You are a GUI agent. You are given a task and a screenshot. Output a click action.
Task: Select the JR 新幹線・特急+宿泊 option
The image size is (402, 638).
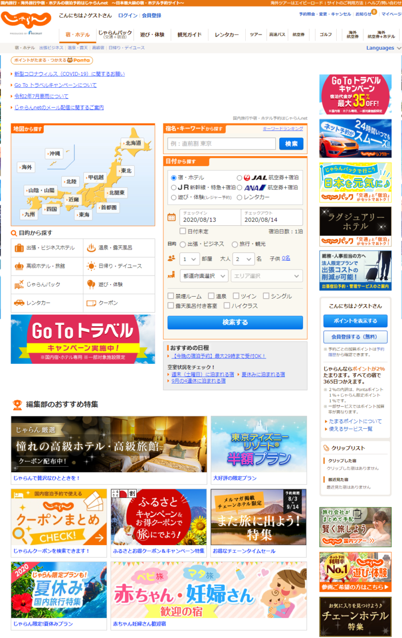coord(174,187)
